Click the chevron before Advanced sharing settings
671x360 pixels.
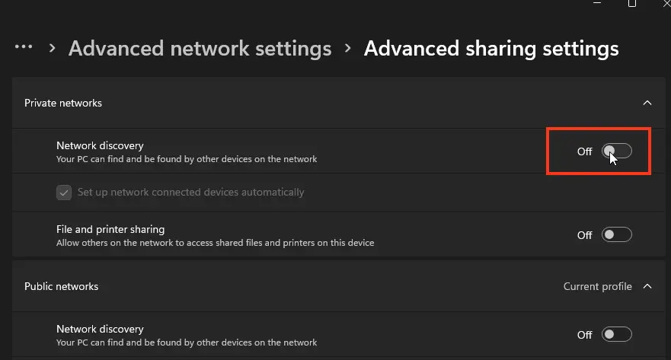pos(348,48)
